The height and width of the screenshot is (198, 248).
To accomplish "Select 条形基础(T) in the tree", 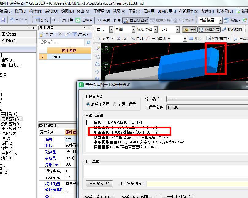I will [11, 124].
